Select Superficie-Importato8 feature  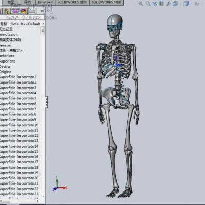pos(18,114)
